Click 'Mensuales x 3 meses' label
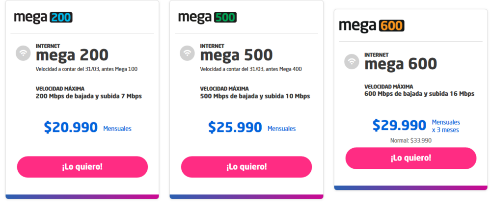This screenshot has width=491, height=209. (x=446, y=126)
